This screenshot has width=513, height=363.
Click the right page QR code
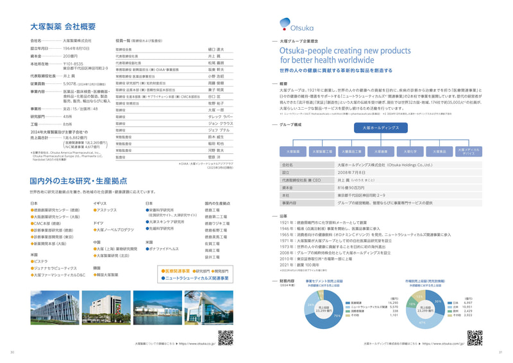[x=474, y=337]
